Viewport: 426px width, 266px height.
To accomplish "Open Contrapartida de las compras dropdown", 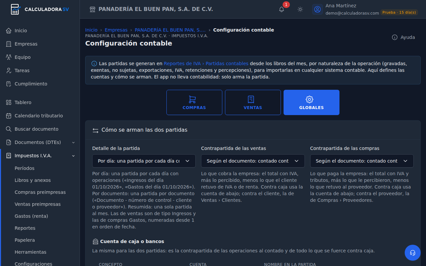I will [362, 161].
